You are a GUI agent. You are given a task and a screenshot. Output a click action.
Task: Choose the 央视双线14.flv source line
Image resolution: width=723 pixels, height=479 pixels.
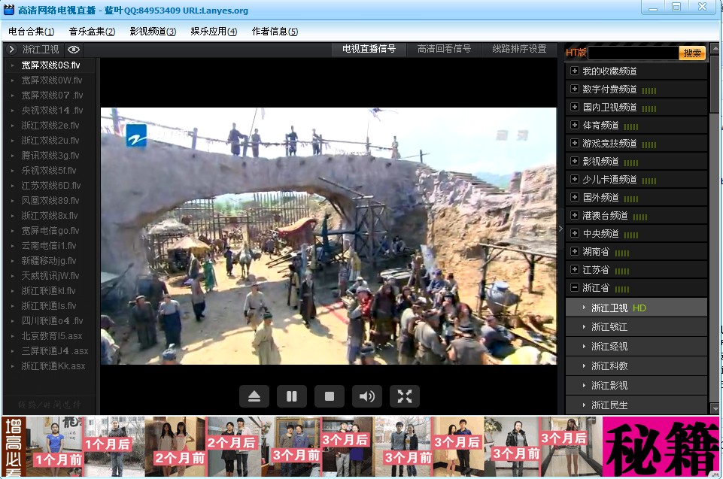tap(52, 111)
